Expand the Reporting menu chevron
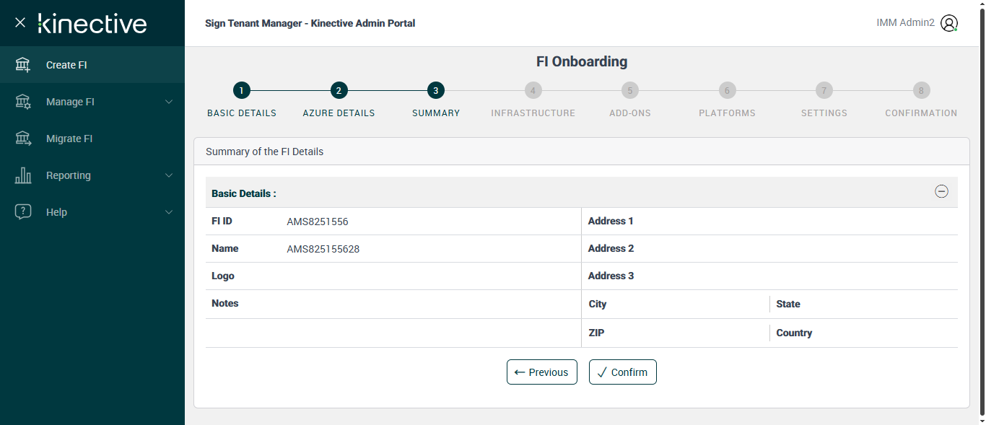This screenshot has height=425, width=986. click(x=169, y=175)
